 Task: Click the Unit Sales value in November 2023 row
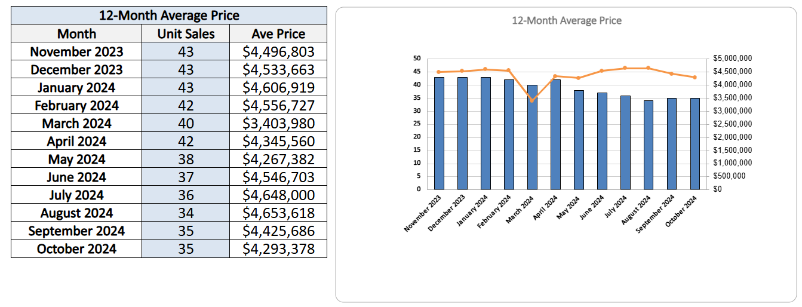(x=186, y=51)
